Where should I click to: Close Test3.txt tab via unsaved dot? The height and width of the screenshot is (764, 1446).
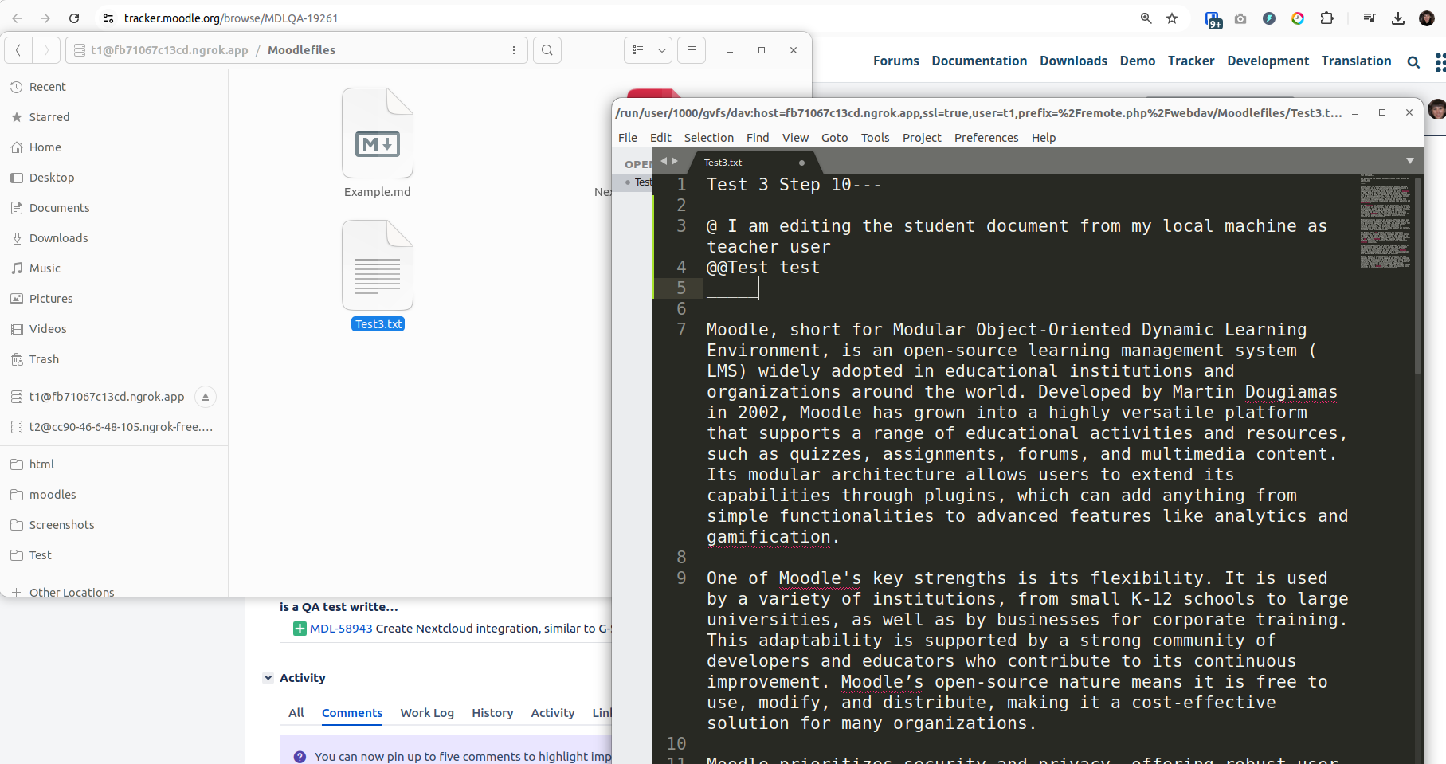tap(801, 163)
